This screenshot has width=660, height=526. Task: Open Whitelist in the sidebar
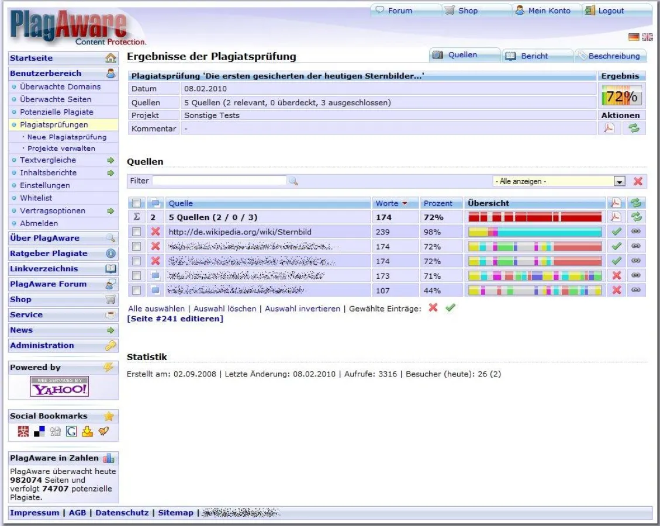pyautogui.click(x=36, y=198)
